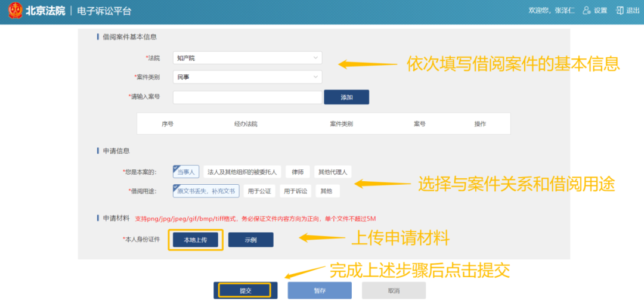The height and width of the screenshot is (301, 644).
Task: Click the 暂存 save draft button
Action: pos(320,290)
